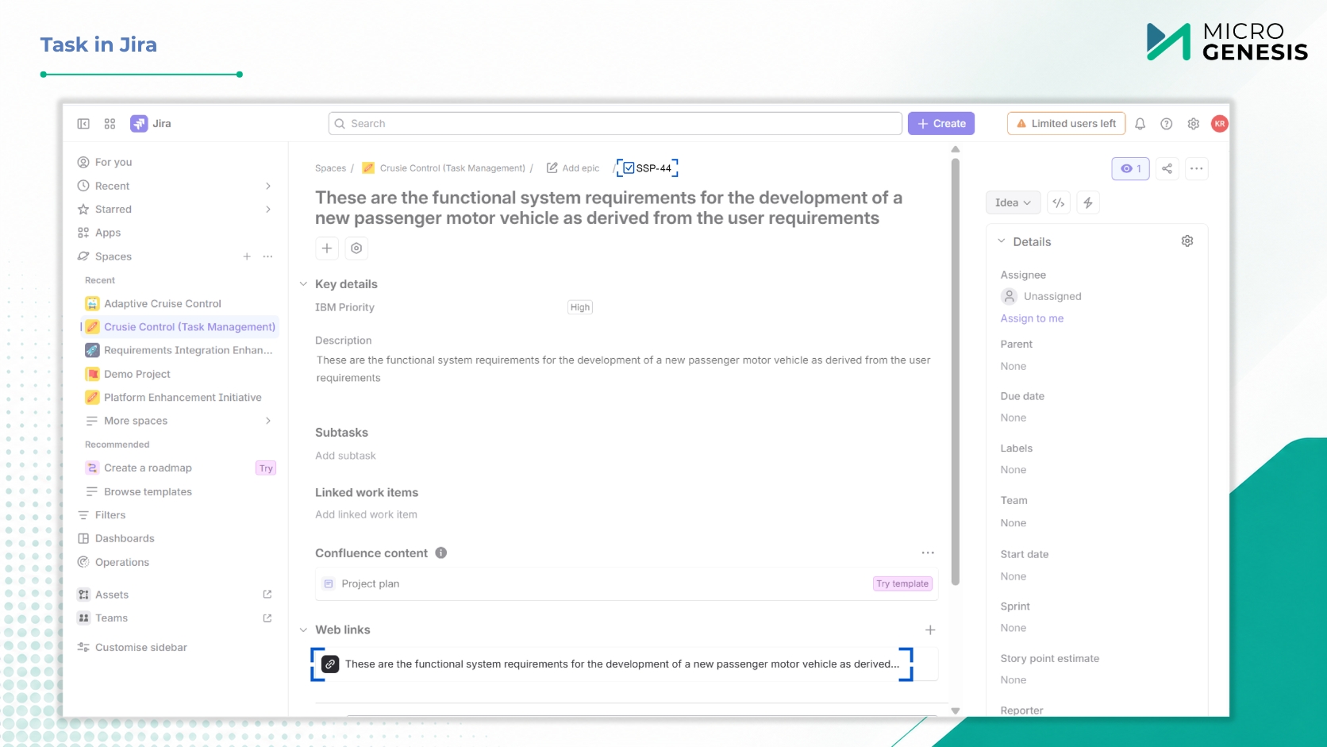Collapse the Key details section
Image resolution: width=1327 pixels, height=747 pixels.
point(303,284)
